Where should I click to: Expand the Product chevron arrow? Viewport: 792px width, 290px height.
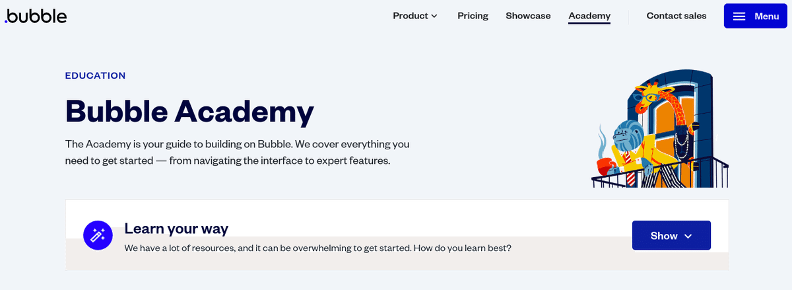434,16
